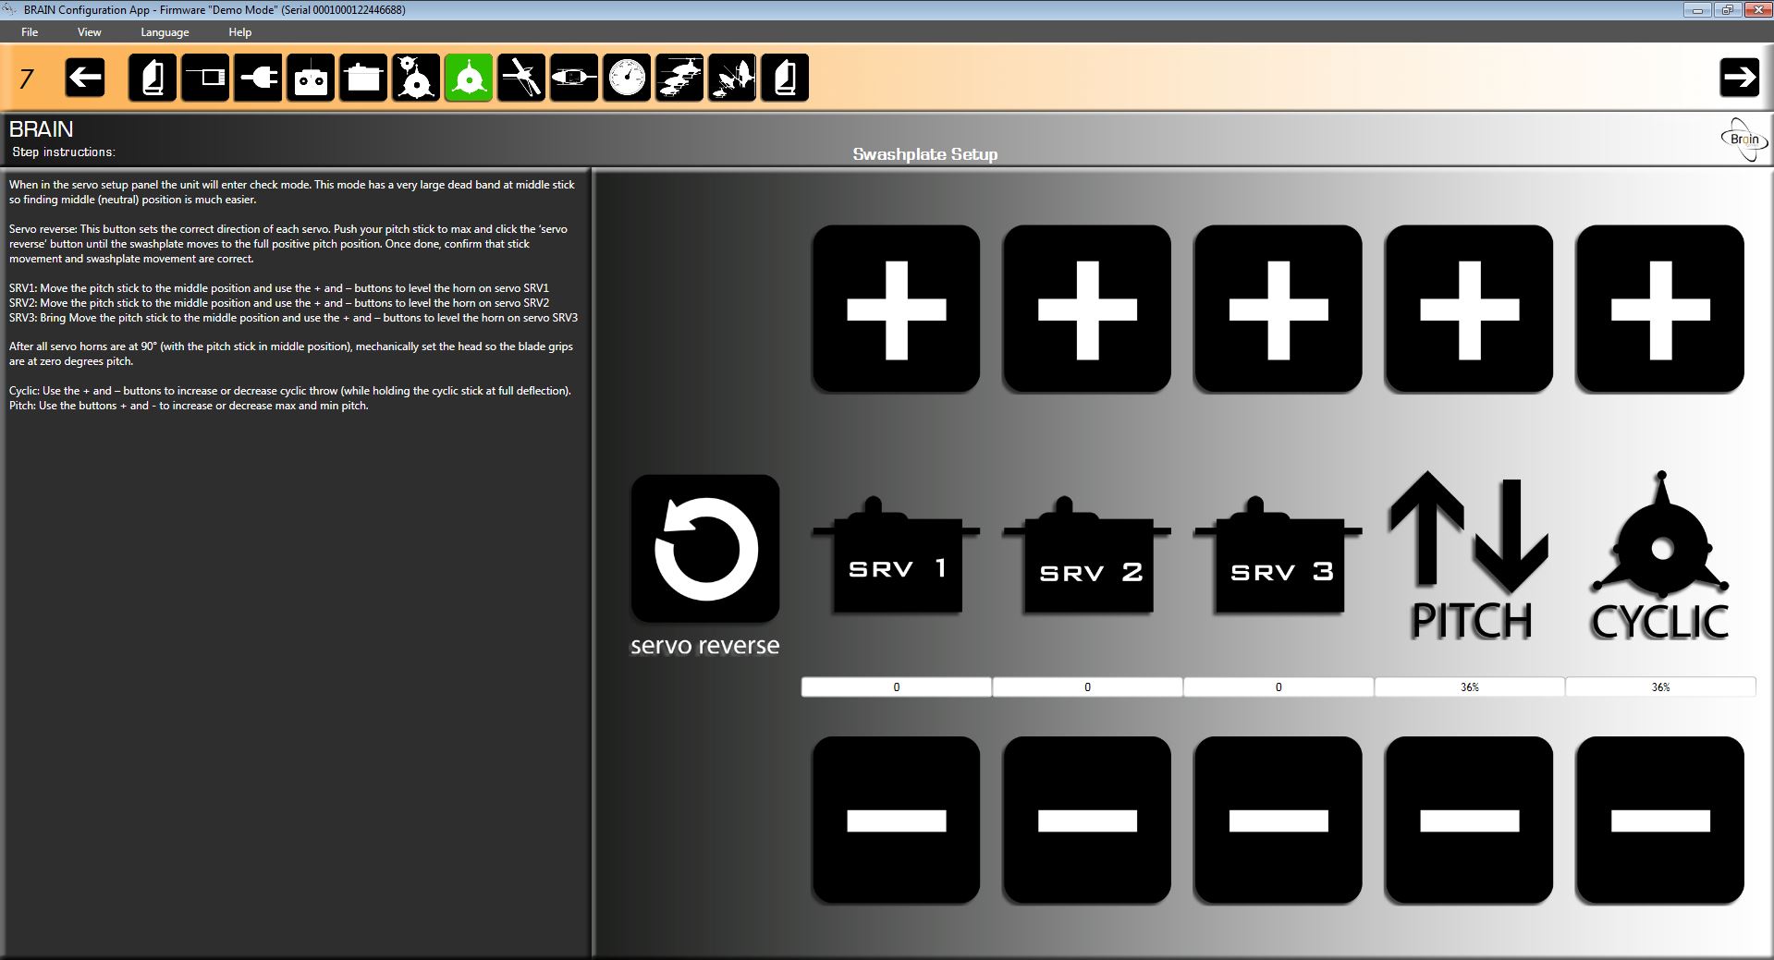This screenshot has width=1774, height=960.
Task: Select the power plug connection step icon
Action: [x=258, y=78]
